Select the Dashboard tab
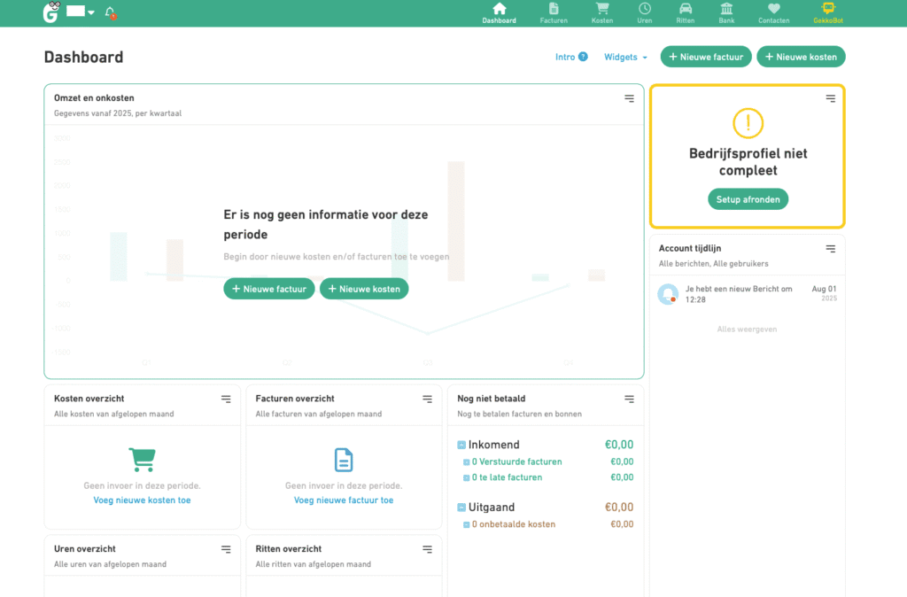The width and height of the screenshot is (907, 597). point(499,12)
